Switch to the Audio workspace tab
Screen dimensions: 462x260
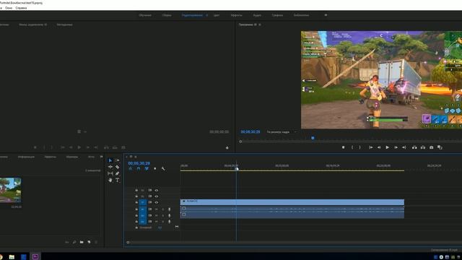click(x=257, y=15)
